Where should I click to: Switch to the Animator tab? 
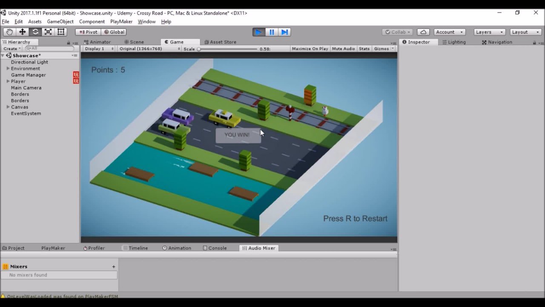(98, 42)
